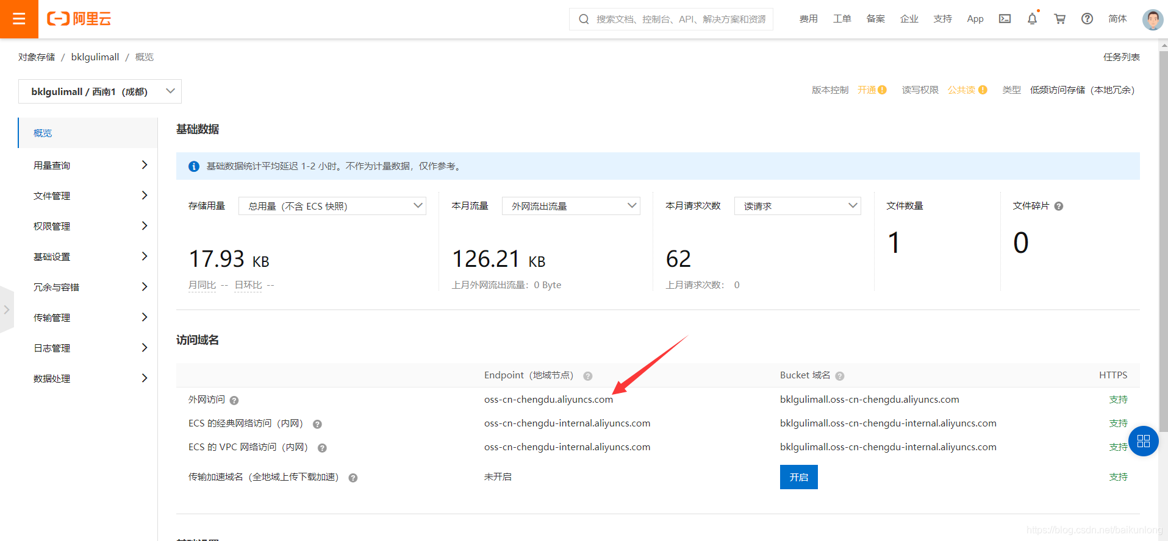Click warning icon next to 公共读

pos(983,90)
